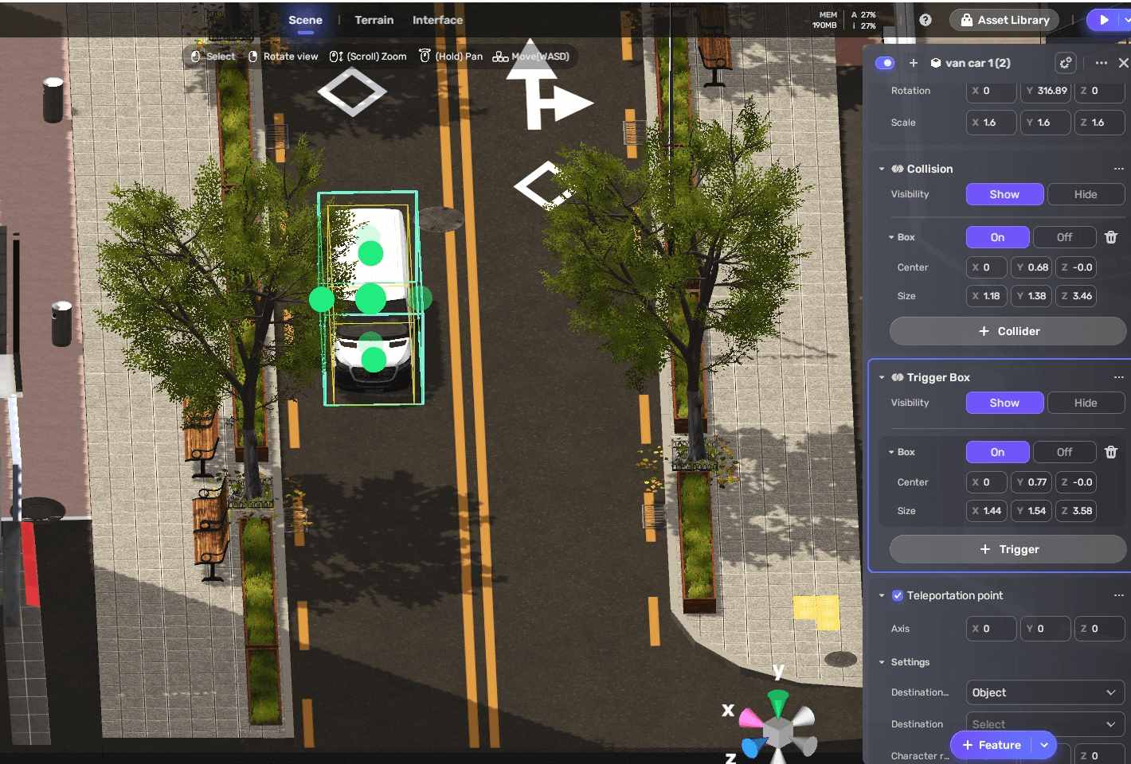Open the Collision section more options menu
Image resolution: width=1131 pixels, height=764 pixels.
[1118, 169]
